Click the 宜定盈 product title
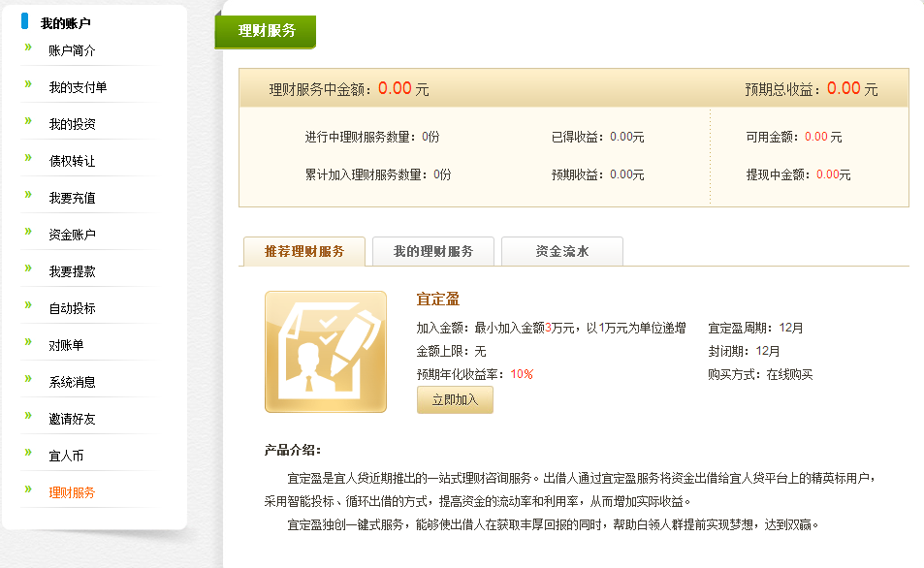Image resolution: width=924 pixels, height=568 pixels. click(x=437, y=300)
